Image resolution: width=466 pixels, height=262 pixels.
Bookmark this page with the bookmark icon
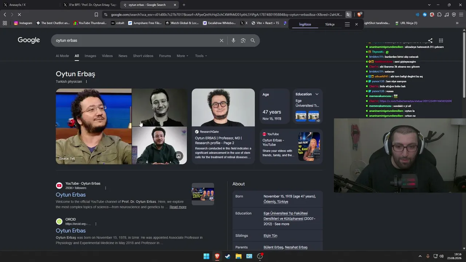tap(96, 15)
